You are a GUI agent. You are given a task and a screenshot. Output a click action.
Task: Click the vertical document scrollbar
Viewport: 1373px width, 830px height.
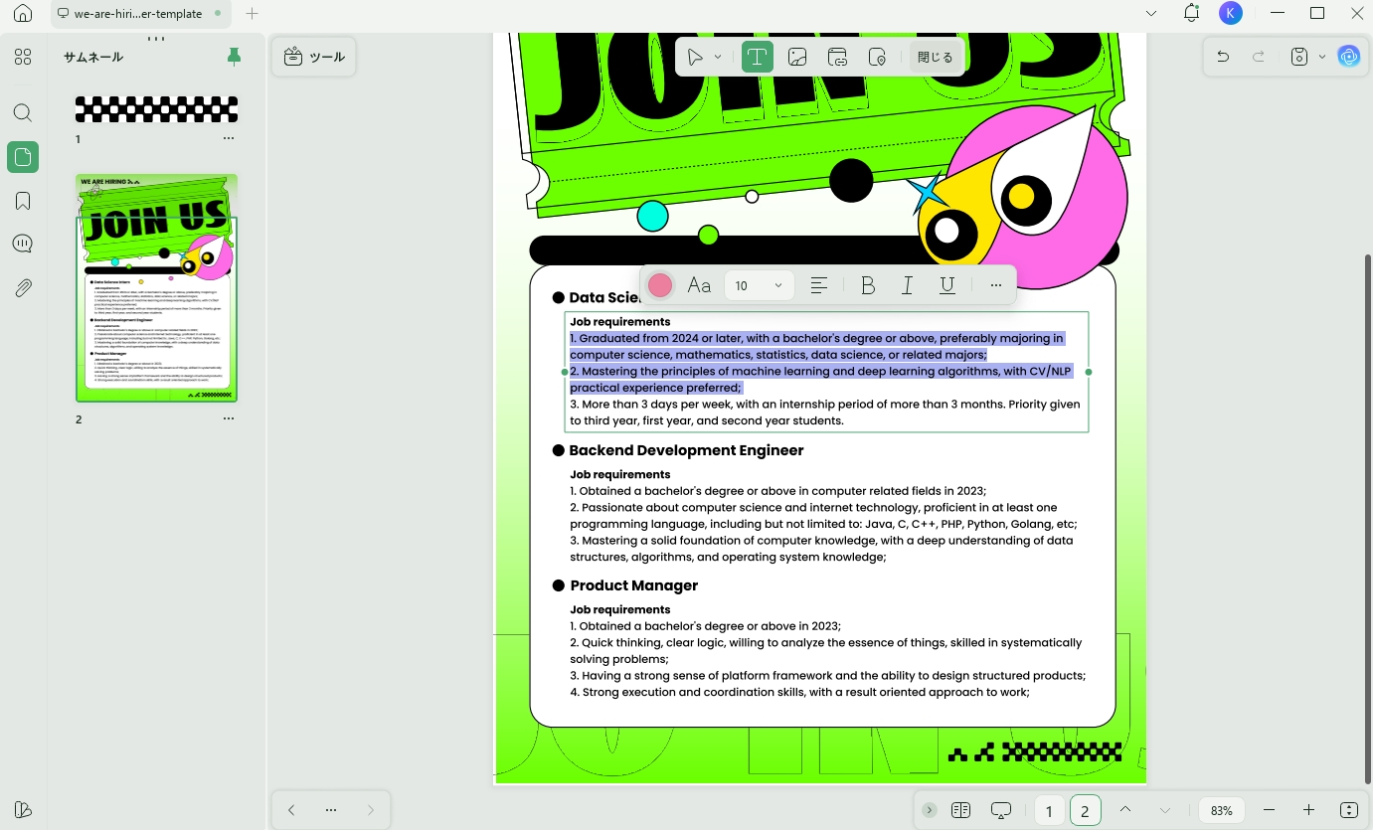coord(1368,517)
